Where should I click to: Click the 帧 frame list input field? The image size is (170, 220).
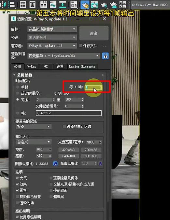click(x=69, y=113)
